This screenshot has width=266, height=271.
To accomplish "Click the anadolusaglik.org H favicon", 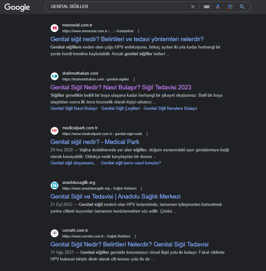I will click(x=55, y=185).
